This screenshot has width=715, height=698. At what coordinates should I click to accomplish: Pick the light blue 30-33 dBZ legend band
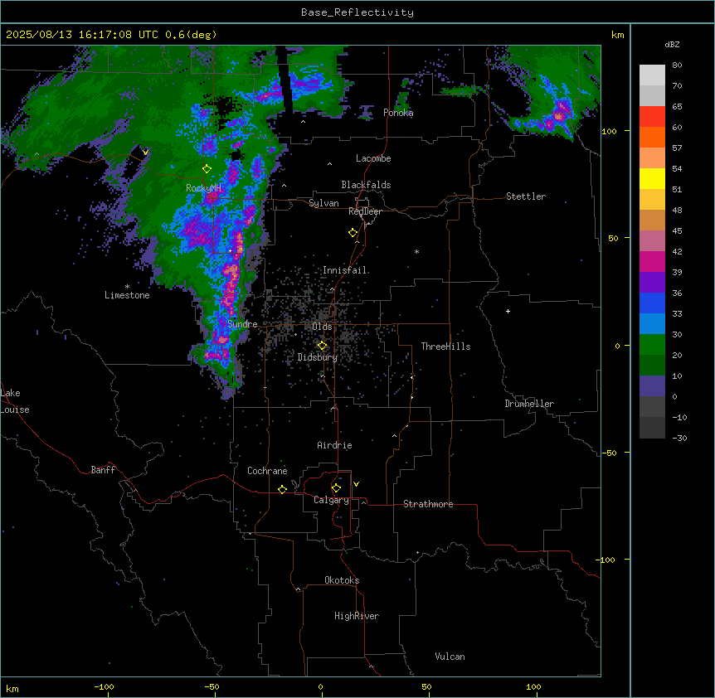652,323
